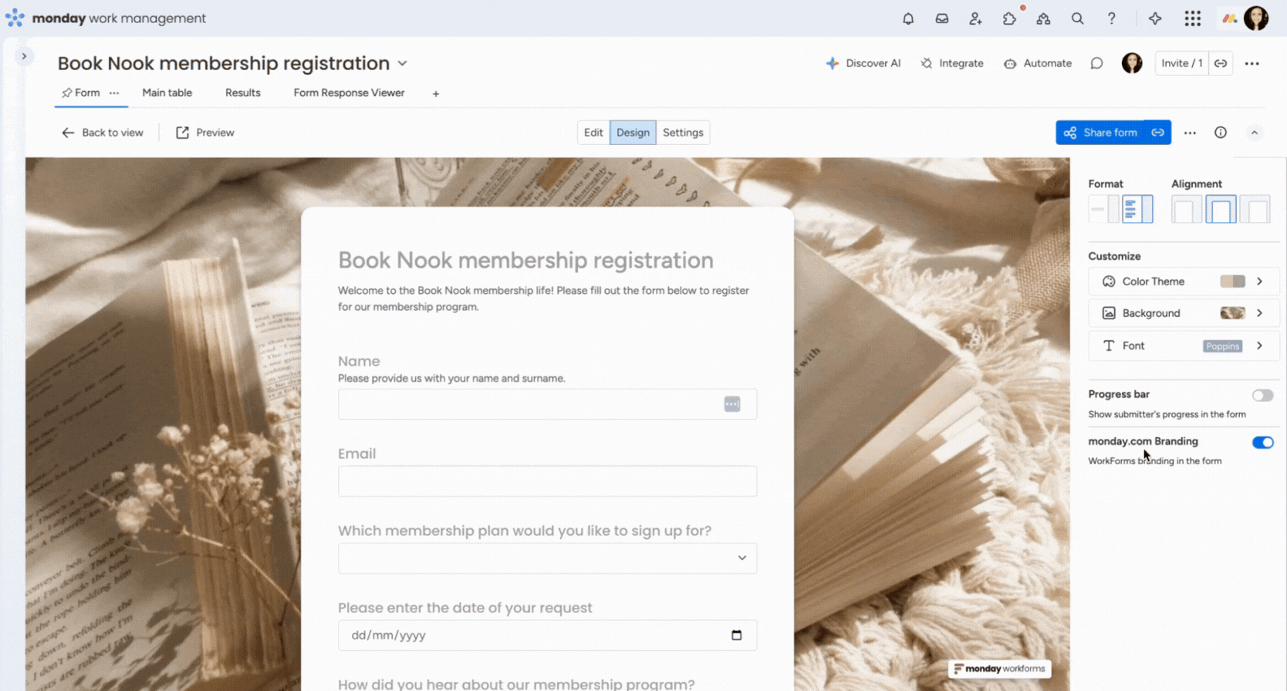Click the AI sparkle icon in top bar
This screenshot has width=1287, height=691.
pyautogui.click(x=1155, y=19)
